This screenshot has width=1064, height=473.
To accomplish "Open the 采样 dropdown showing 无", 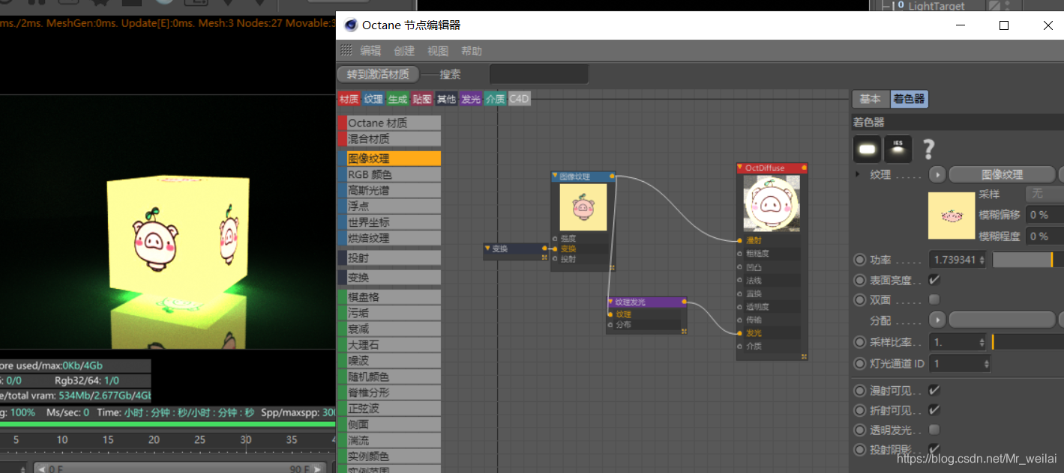I will click(x=1044, y=194).
